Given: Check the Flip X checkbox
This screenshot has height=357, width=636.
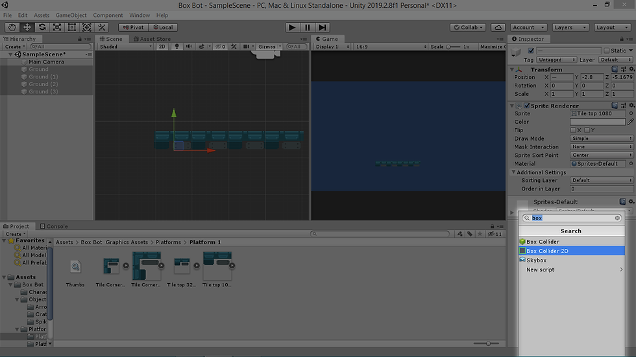Looking at the screenshot, I should tap(573, 130).
